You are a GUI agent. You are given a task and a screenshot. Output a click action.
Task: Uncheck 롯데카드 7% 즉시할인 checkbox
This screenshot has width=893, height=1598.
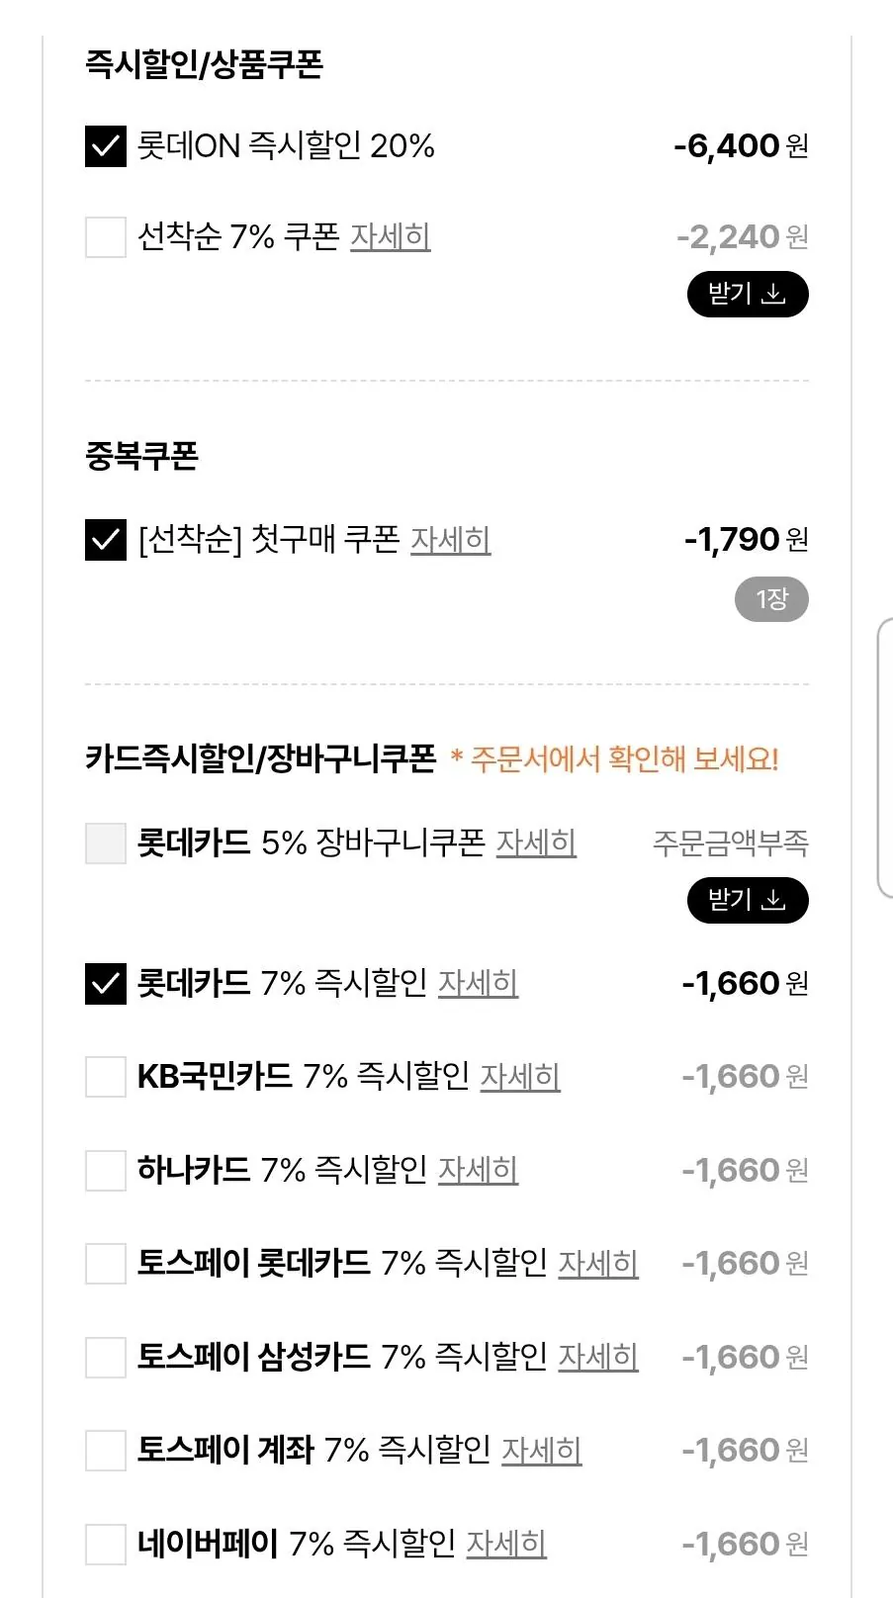tap(106, 984)
